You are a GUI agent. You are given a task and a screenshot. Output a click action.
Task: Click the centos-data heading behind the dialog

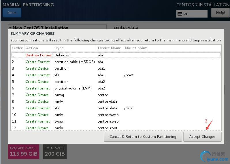[x=126, y=27]
